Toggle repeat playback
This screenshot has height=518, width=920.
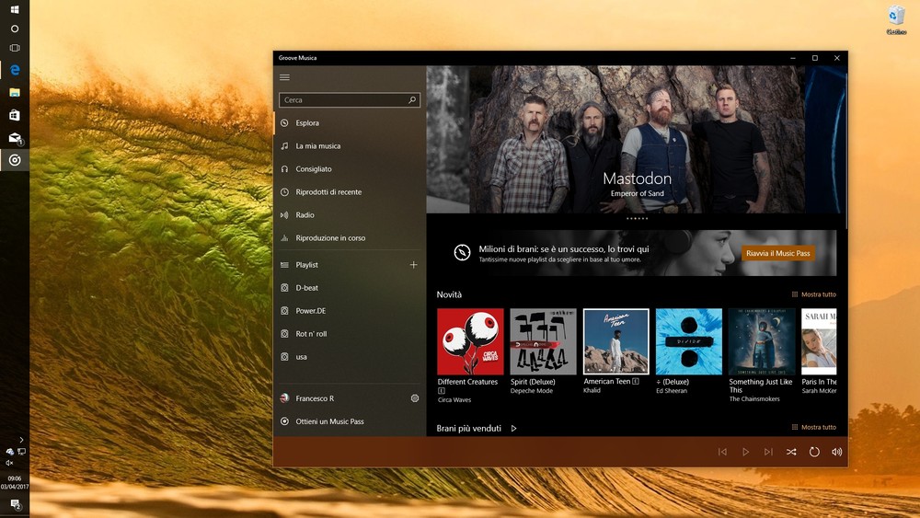pyautogui.click(x=814, y=452)
